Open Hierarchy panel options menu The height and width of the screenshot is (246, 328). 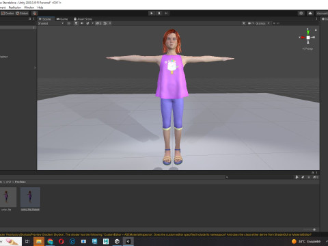[x=34, y=19]
